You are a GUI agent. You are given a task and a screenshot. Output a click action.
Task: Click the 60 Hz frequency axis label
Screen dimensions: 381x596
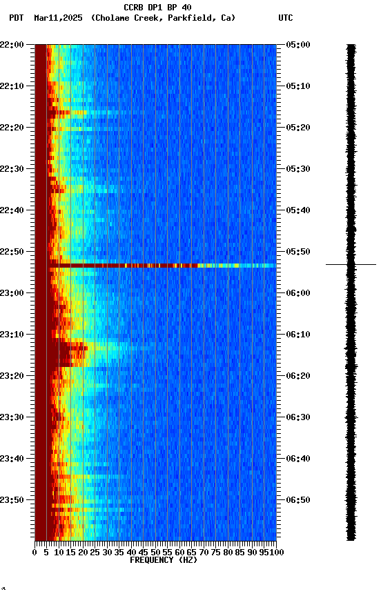click(179, 553)
